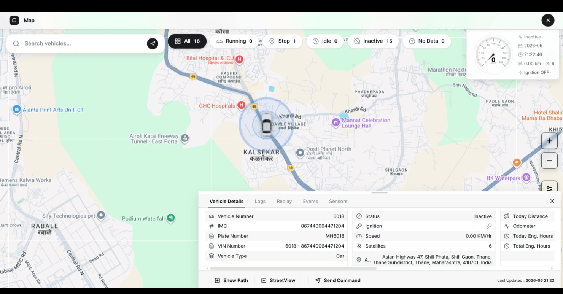This screenshot has width=563, height=294.
Task: Click the Plate Number value MH6018
Action: [x=335, y=236]
